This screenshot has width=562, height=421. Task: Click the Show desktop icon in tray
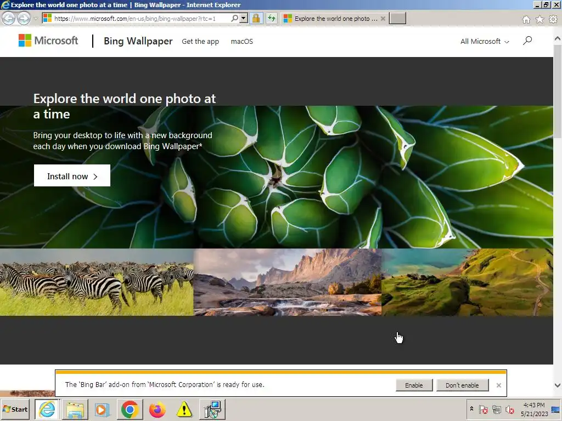(x=556, y=409)
